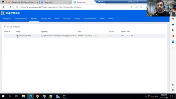Click the volume icon in system tray
Image resolution: width=176 pixels, height=99 pixels.
click(x=152, y=96)
